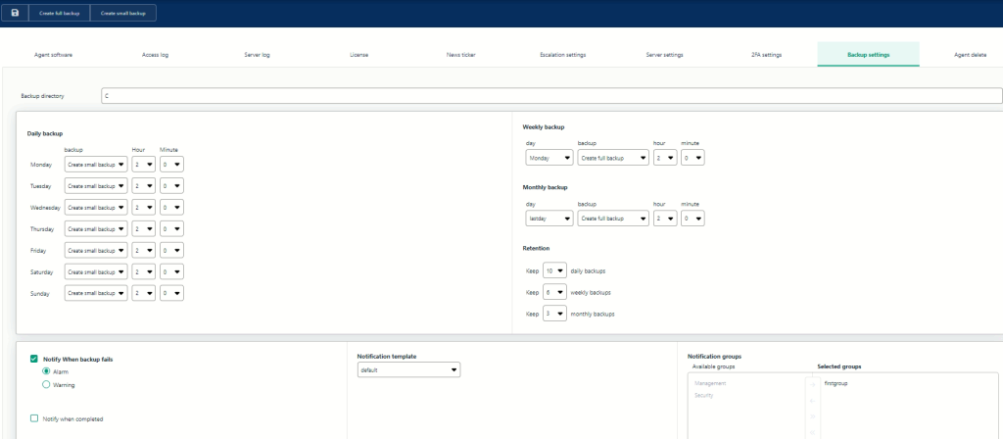1003x439 pixels.
Task: Select Management in Available groups
Action: click(x=711, y=383)
